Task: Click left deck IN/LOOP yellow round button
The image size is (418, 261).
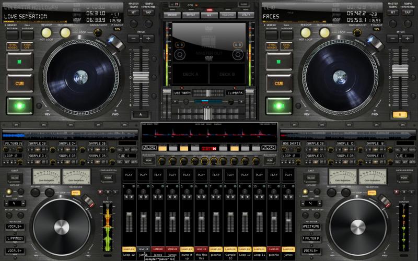Action: (x=47, y=33)
